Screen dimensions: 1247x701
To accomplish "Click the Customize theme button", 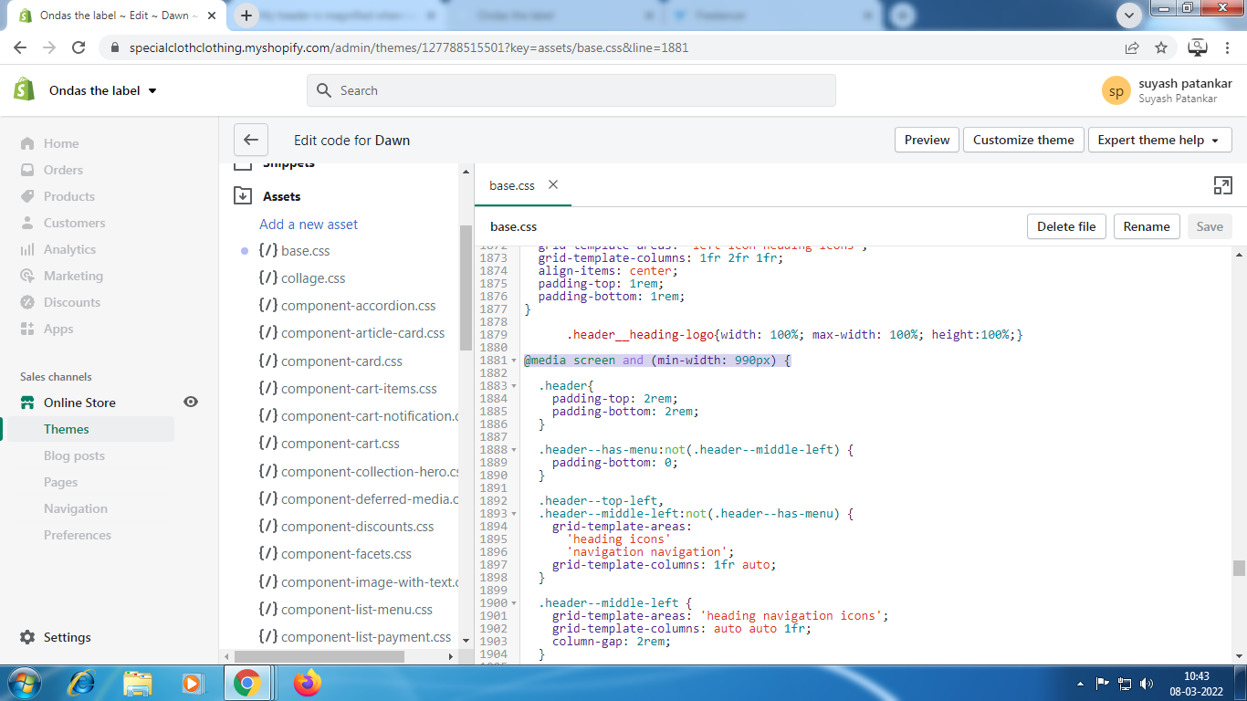I will [1022, 140].
